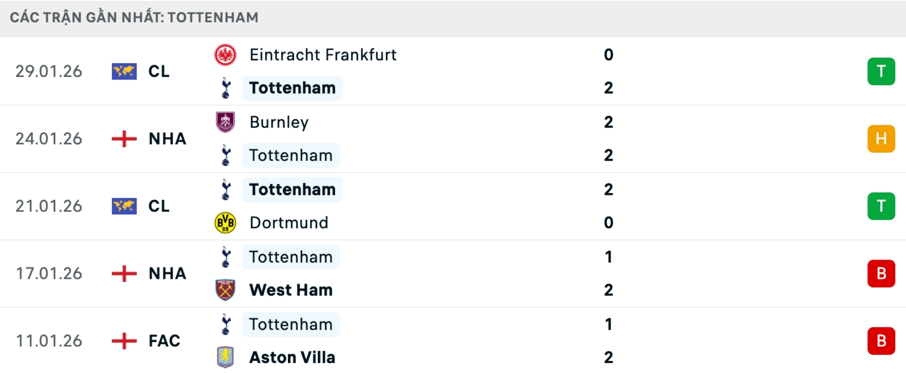This screenshot has height=373, width=906.
Task: Click the green T result badge for Frankfurt match
Action: (881, 71)
